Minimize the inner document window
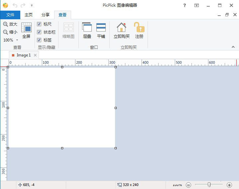The image size is (239, 189). (219, 15)
